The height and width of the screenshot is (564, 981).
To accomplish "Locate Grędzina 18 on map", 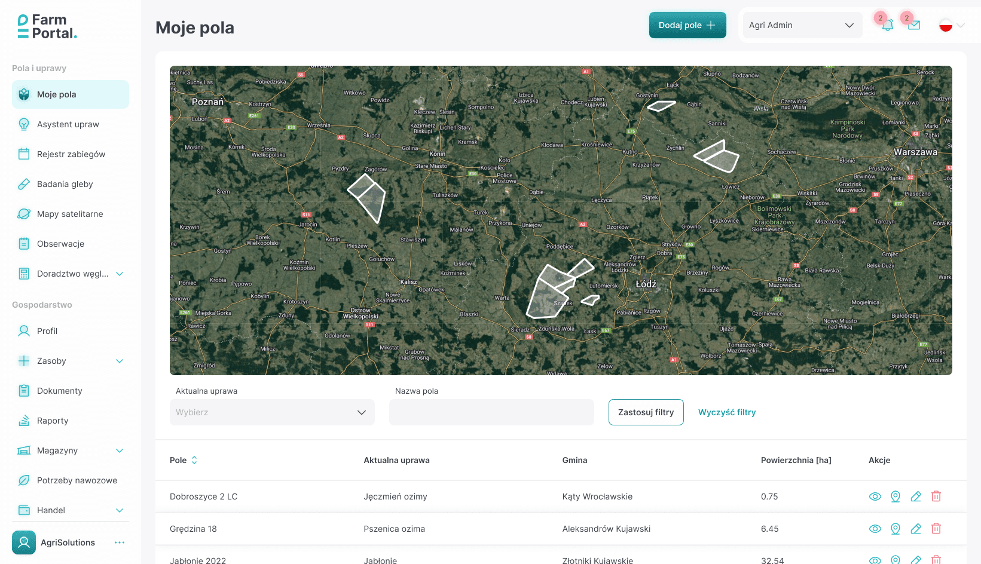I will [896, 529].
